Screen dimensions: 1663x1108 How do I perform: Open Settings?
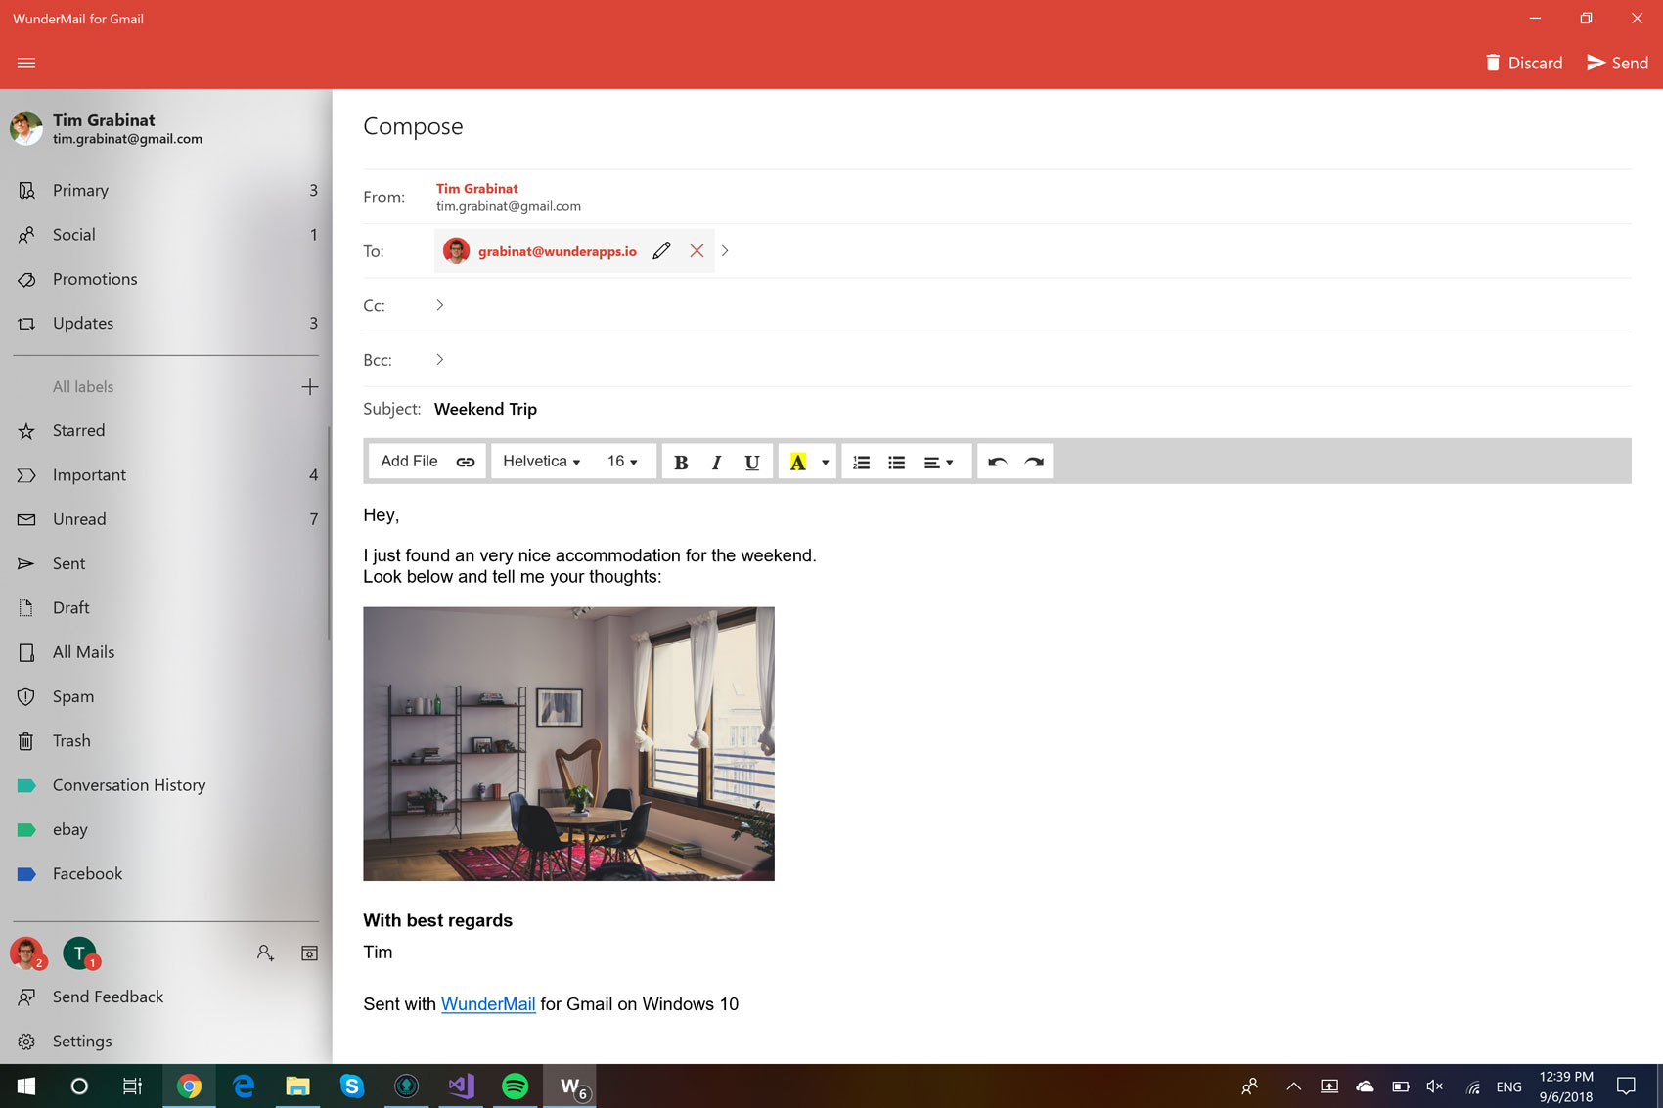click(166, 1042)
